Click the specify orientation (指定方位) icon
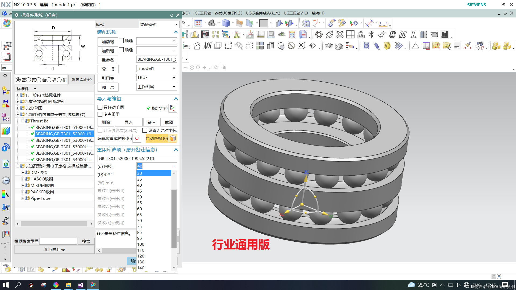516x290 pixels. pyautogui.click(x=173, y=108)
